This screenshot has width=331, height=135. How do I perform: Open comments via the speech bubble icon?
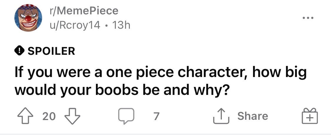pyautogui.click(x=126, y=116)
